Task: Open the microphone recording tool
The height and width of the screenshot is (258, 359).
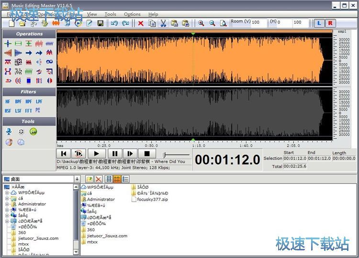Action: pyautogui.click(x=8, y=131)
